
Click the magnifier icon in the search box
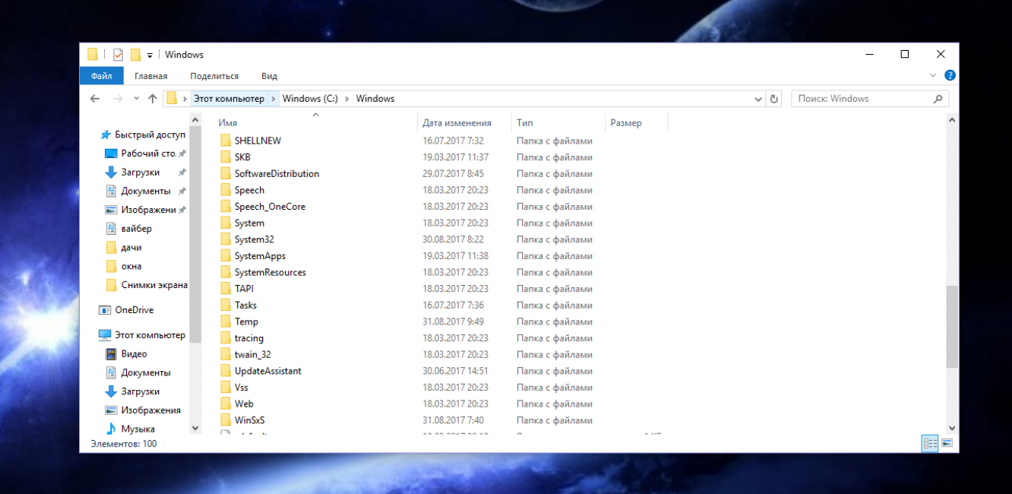938,99
